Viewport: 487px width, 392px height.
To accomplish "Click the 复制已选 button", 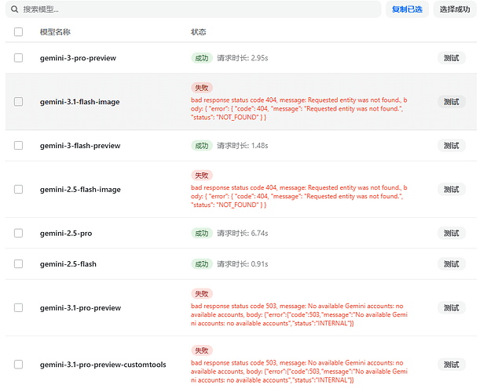I will (407, 9).
